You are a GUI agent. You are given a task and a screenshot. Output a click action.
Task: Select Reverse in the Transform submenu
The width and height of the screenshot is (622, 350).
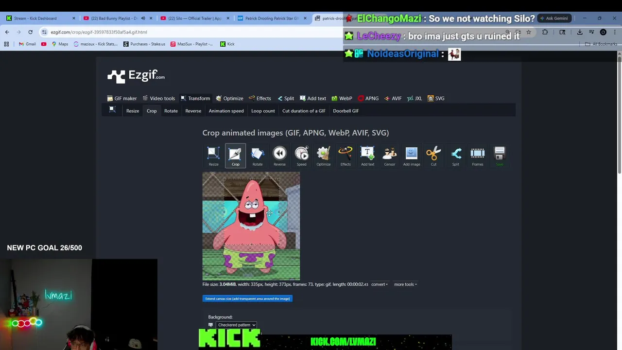[x=193, y=111]
